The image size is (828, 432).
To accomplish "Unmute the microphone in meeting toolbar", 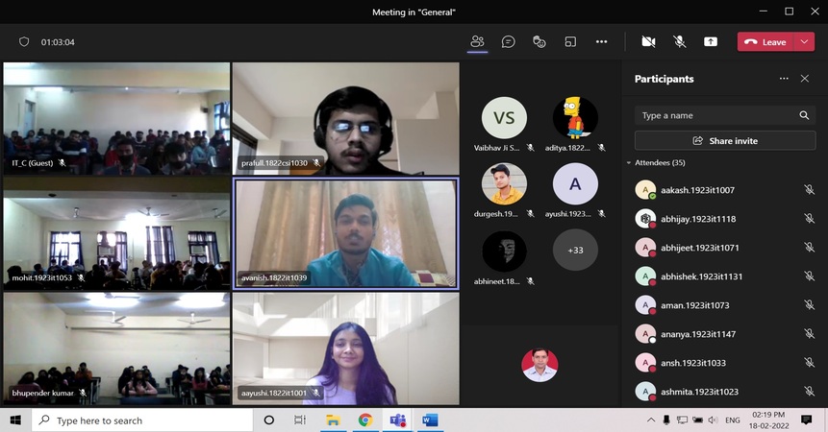I will coord(679,42).
